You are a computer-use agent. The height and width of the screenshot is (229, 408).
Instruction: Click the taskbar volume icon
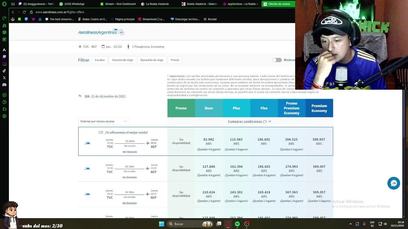point(385,224)
